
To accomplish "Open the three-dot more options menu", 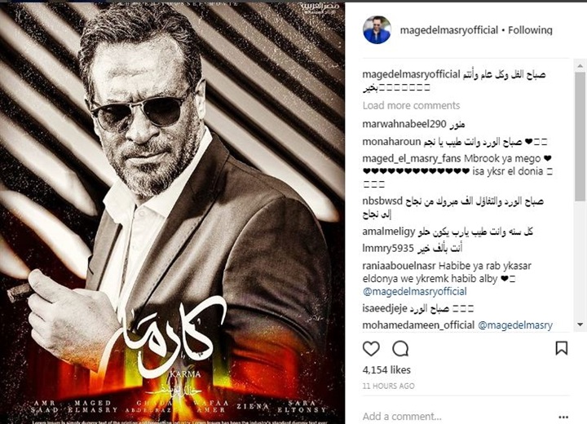I will coord(563,417).
